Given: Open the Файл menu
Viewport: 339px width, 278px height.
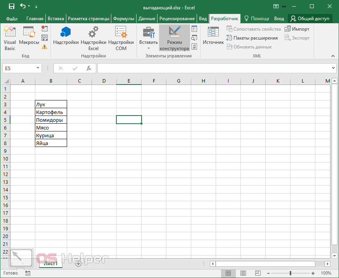Looking at the screenshot, I should click(12, 19).
